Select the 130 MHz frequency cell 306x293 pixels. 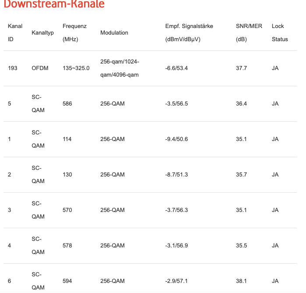[x=67, y=174]
